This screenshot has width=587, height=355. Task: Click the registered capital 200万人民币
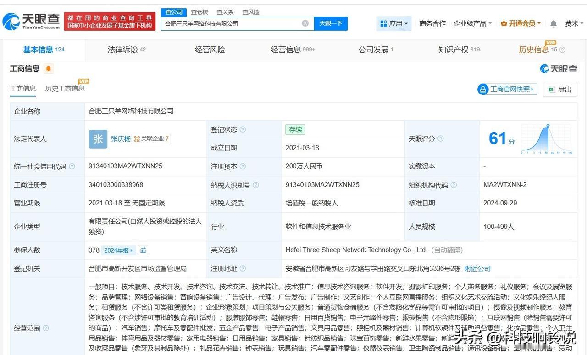(304, 166)
